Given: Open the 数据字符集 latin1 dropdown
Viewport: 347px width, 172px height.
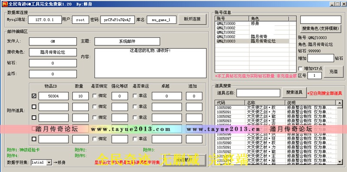Looking at the screenshot, I should 49,162.
